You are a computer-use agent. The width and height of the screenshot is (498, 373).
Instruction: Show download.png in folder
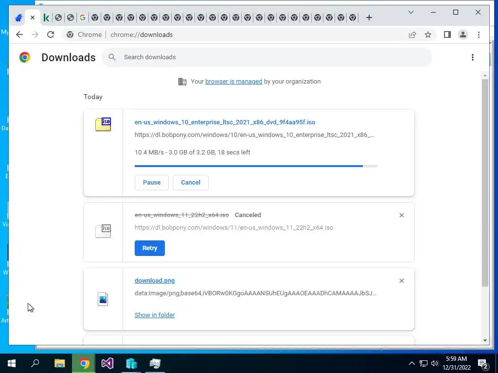coord(155,315)
